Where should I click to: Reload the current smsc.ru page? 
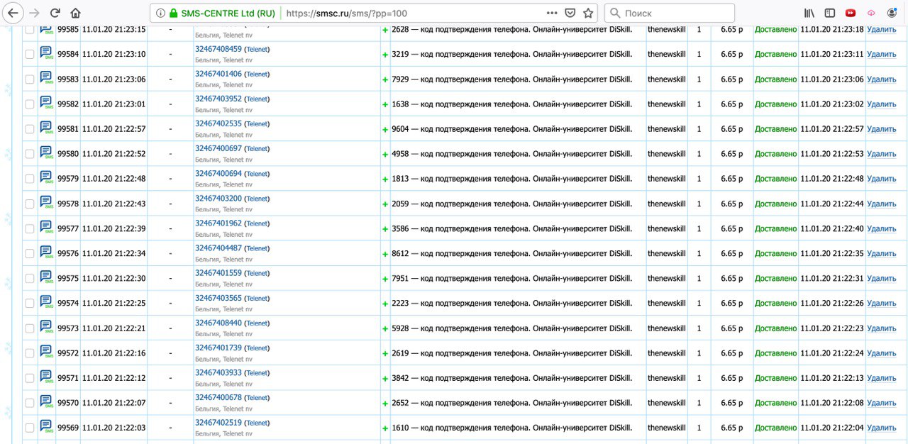[x=55, y=13]
